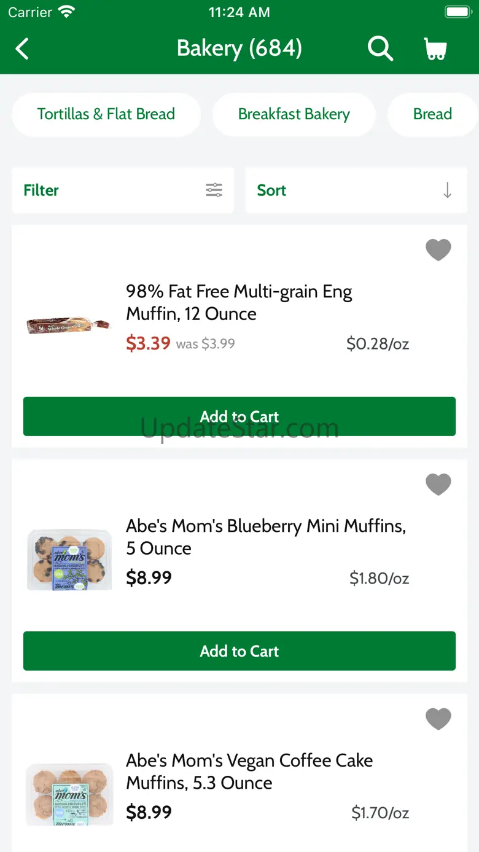Open the Blueberry Mini Muffins product image
This screenshot has width=479, height=852.
pyautogui.click(x=69, y=559)
